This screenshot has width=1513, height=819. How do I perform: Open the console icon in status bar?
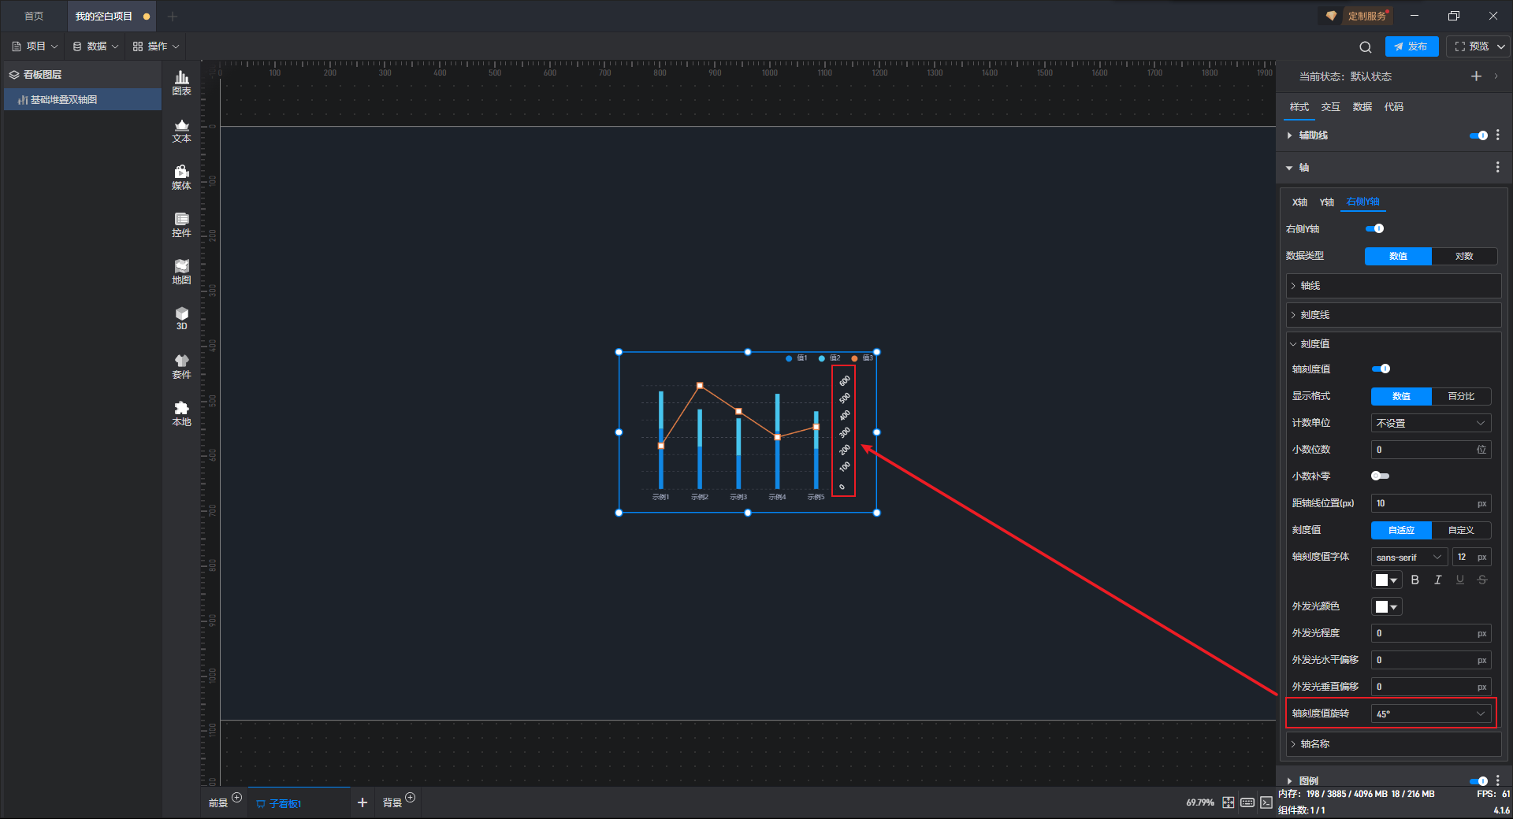click(1266, 802)
